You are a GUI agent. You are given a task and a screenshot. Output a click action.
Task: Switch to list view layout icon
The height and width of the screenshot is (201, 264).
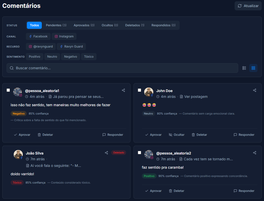(244, 68)
